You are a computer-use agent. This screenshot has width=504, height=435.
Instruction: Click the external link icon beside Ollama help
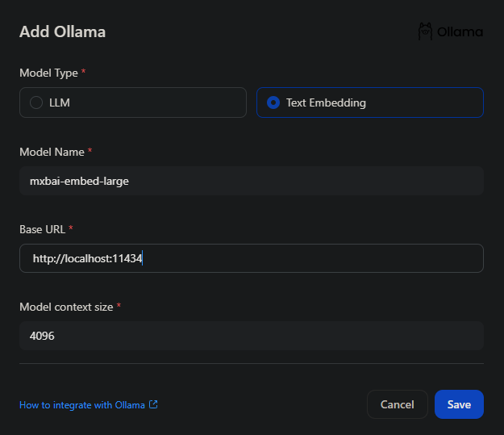(153, 404)
